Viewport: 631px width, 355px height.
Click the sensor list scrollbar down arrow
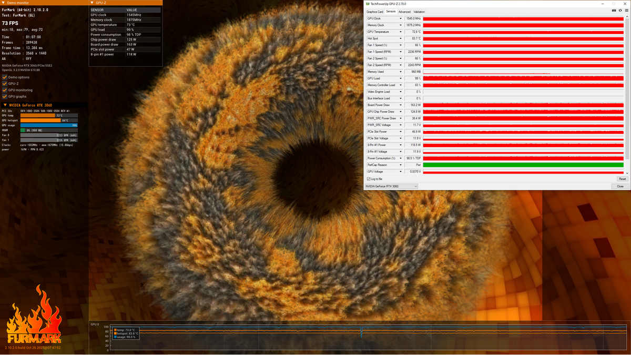click(x=627, y=173)
